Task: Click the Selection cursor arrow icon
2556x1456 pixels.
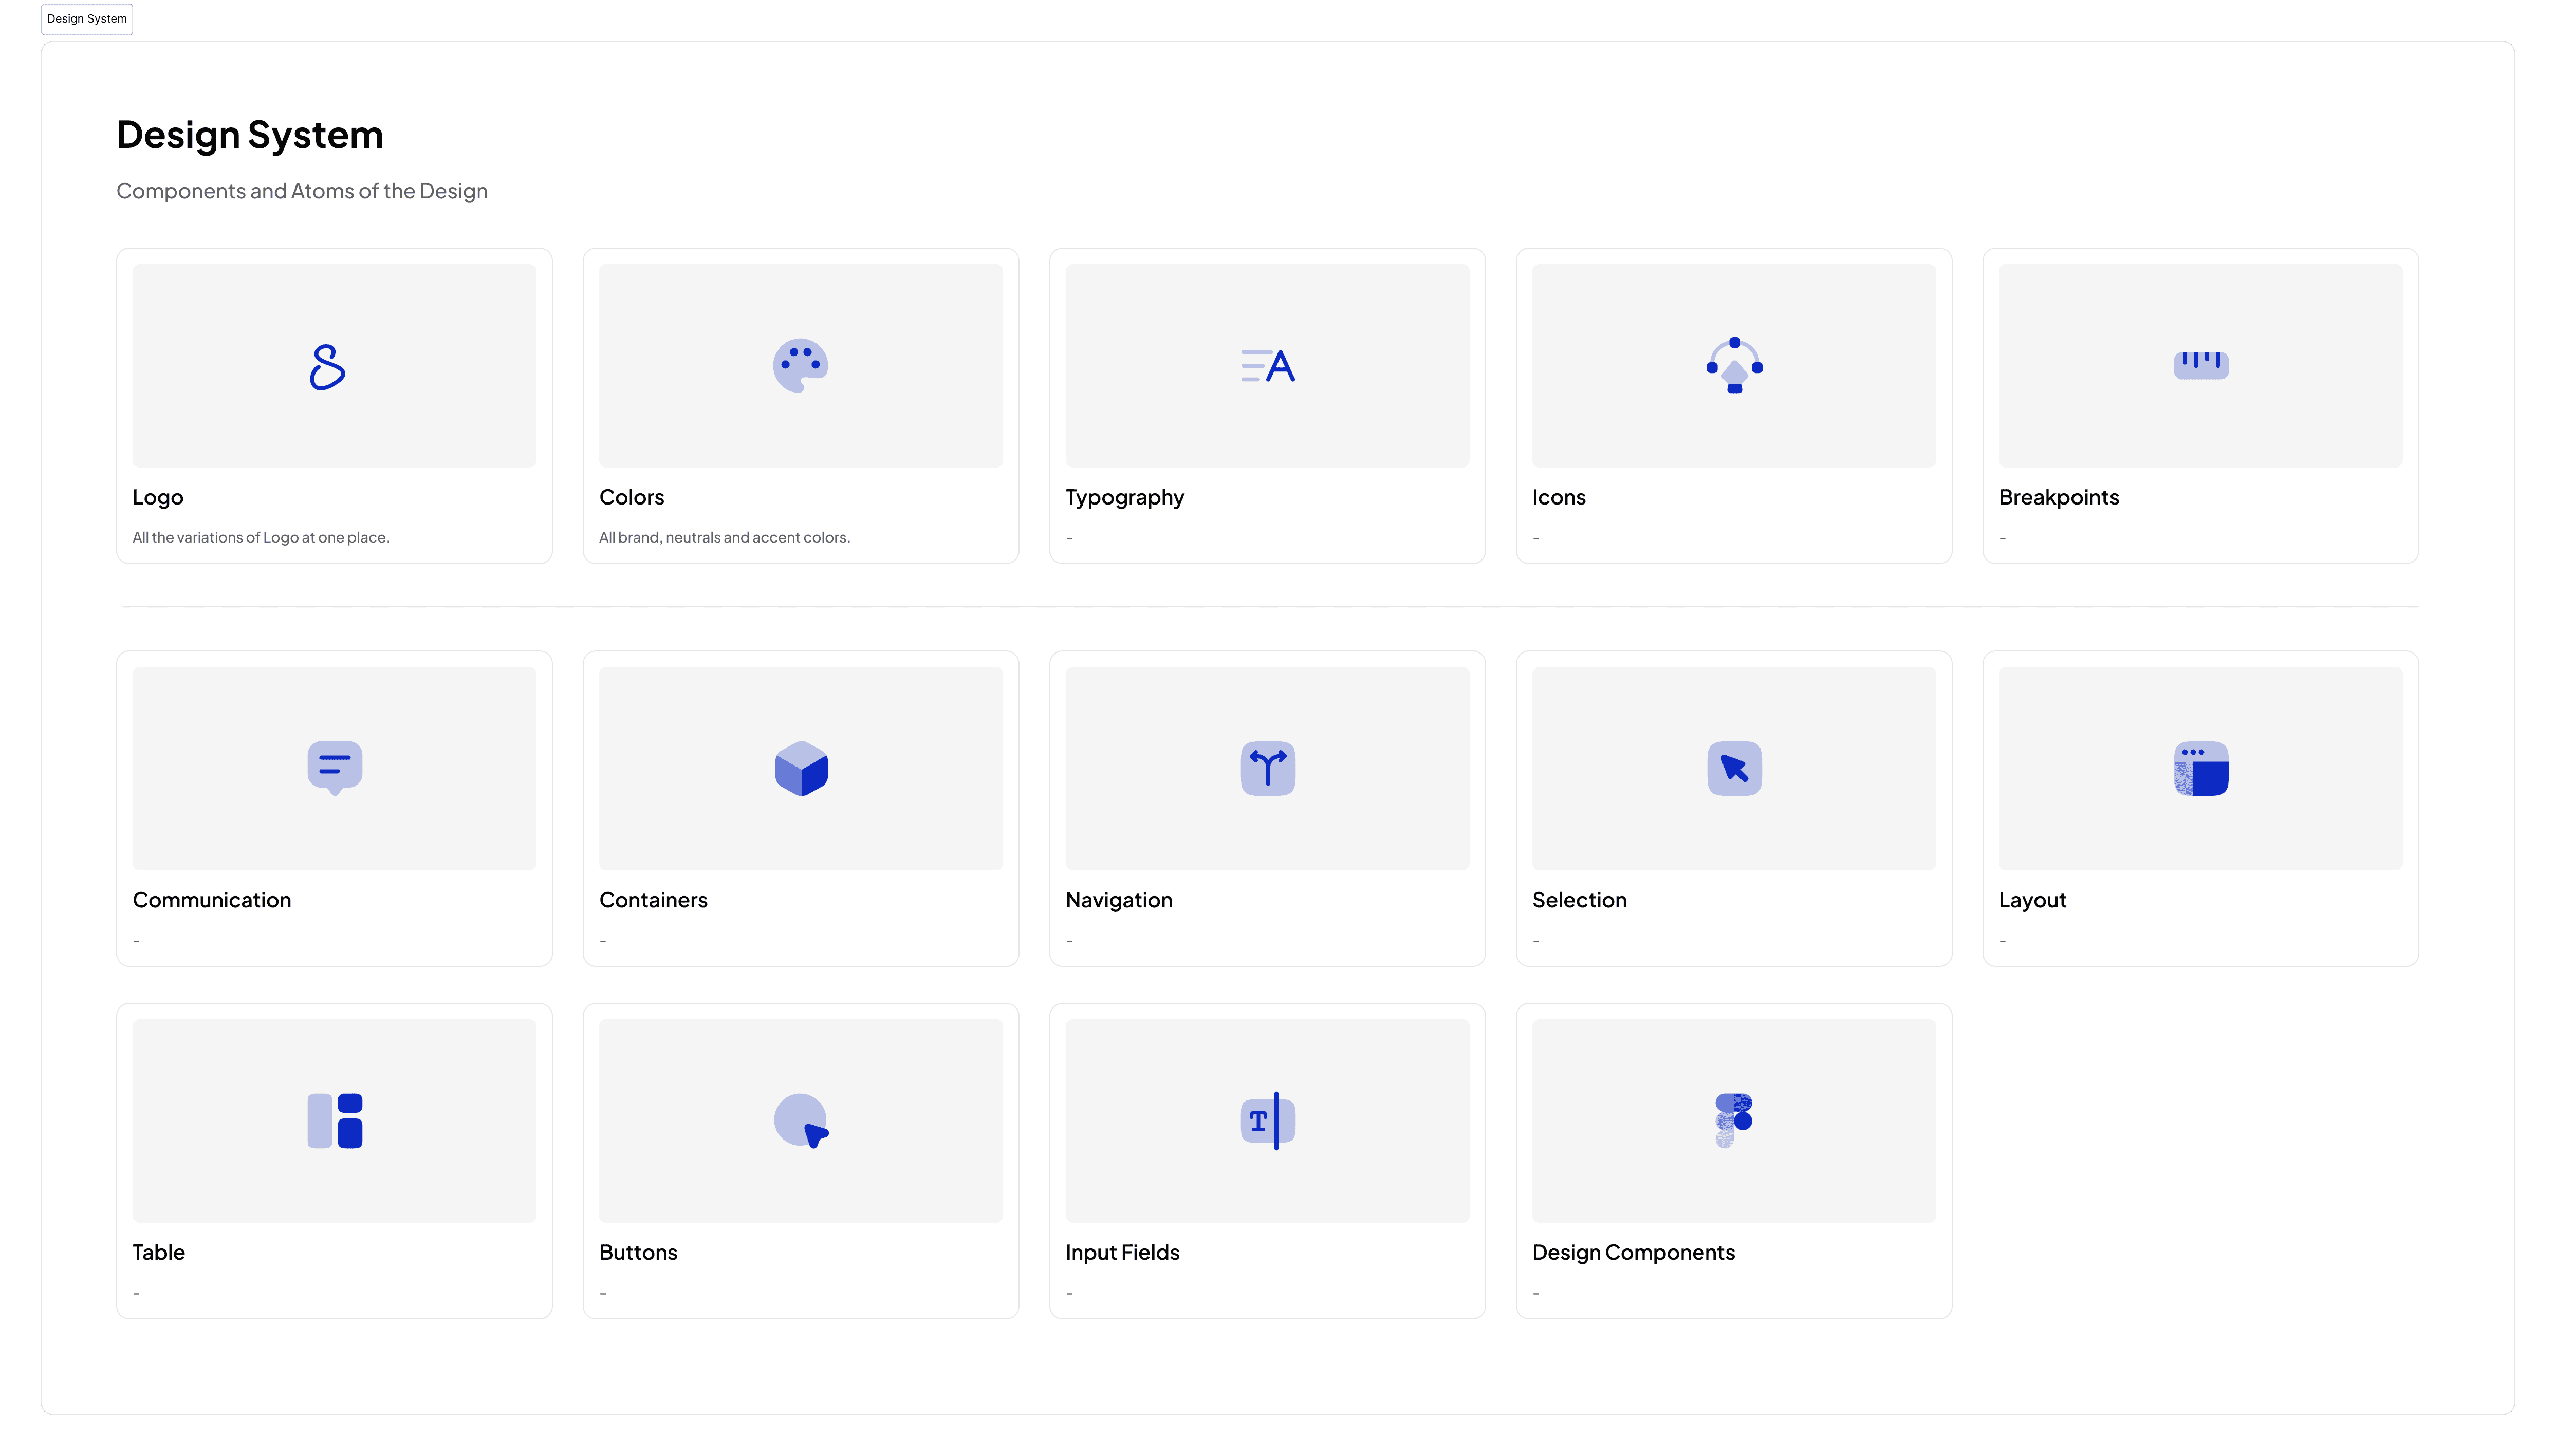Action: point(1734,768)
